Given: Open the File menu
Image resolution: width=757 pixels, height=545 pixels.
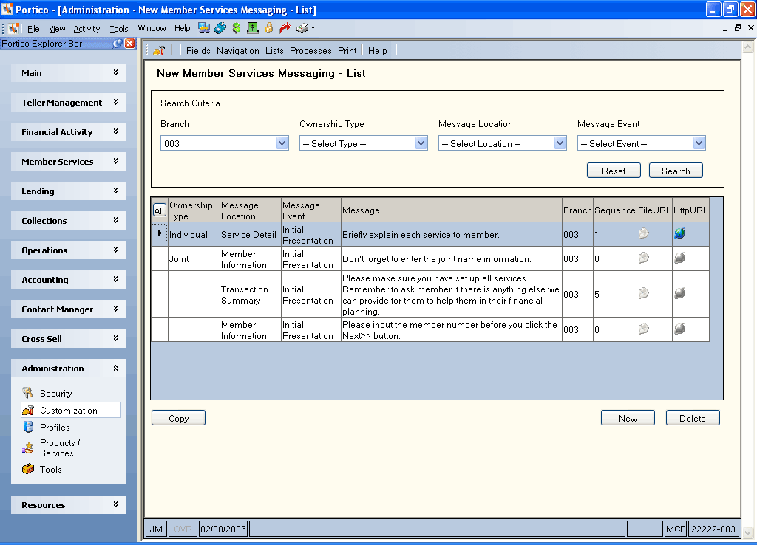Looking at the screenshot, I should 33,29.
